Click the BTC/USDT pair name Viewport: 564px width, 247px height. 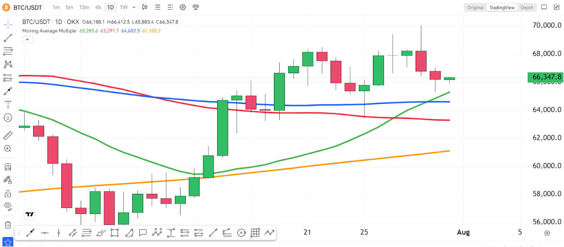28,7
